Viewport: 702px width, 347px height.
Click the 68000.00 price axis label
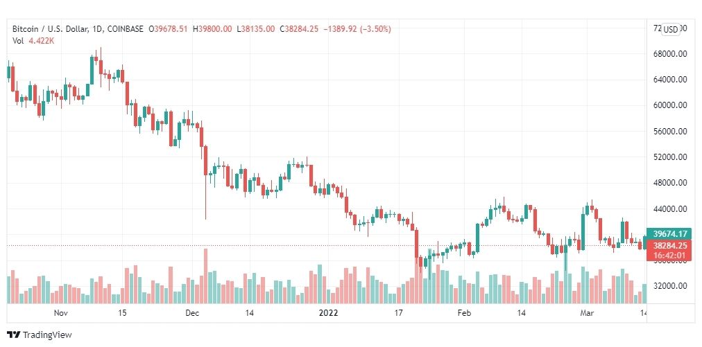(x=670, y=53)
